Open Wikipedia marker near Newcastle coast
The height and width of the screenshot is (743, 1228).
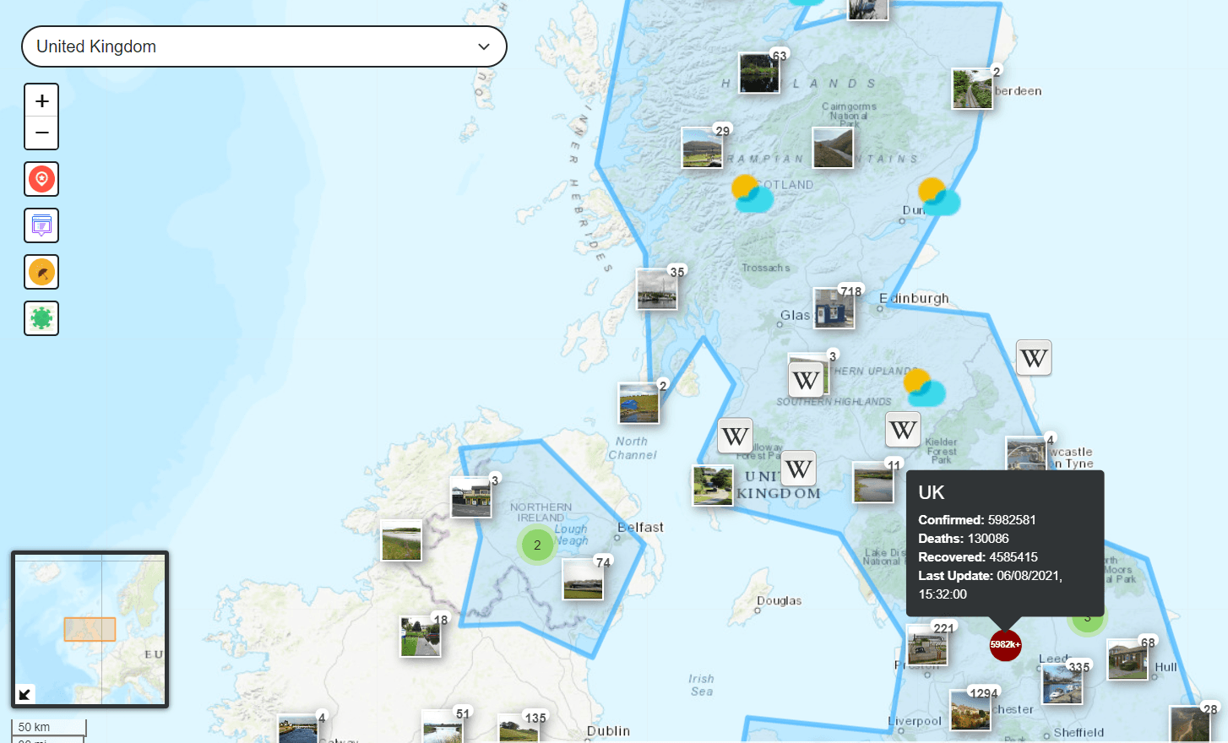[x=1034, y=358]
